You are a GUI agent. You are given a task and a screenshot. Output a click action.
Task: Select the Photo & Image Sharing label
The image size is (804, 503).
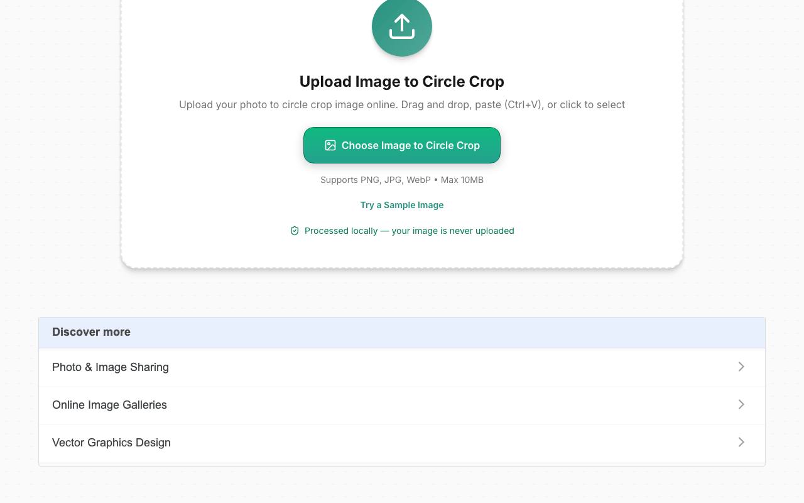(111, 367)
